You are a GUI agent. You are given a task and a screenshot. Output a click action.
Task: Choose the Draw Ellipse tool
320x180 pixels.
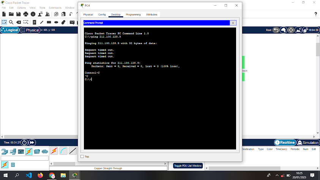tap(56, 22)
